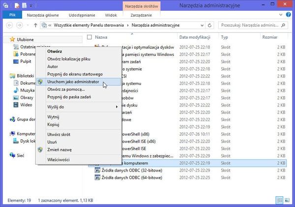Viewport: 295px width, 207px height.
Task: Click the shield icon beside Zmień nazwę
Action: coord(40,150)
